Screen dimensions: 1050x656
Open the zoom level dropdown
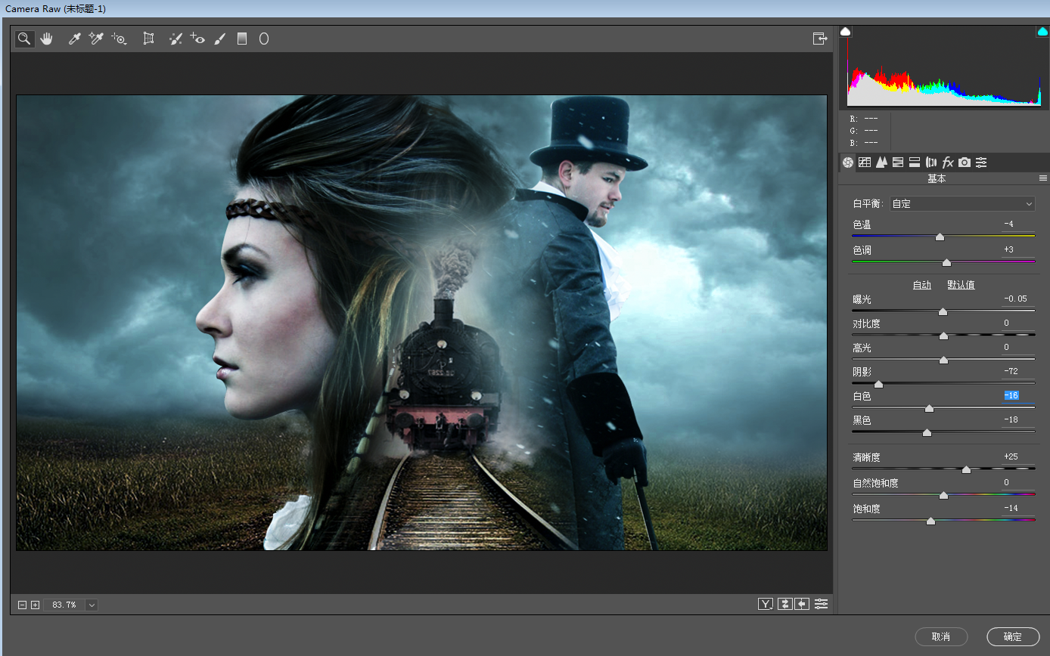[92, 605]
